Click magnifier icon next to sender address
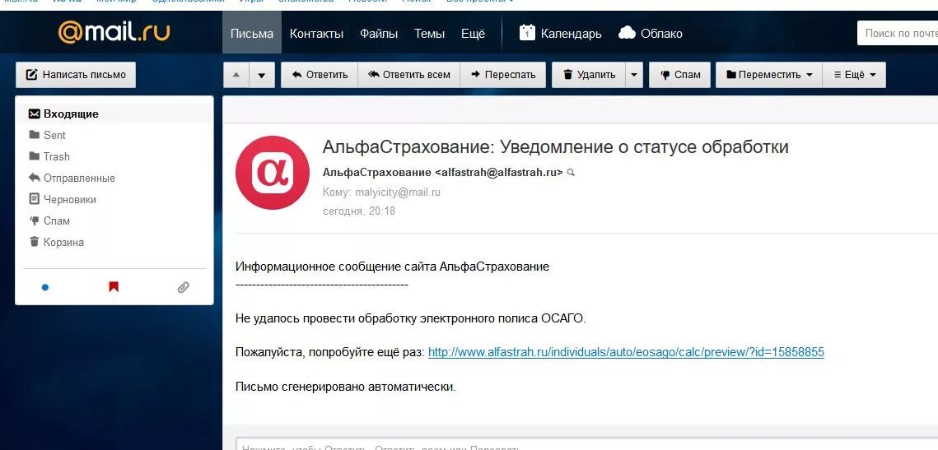This screenshot has height=450, width=938. pyautogui.click(x=571, y=173)
